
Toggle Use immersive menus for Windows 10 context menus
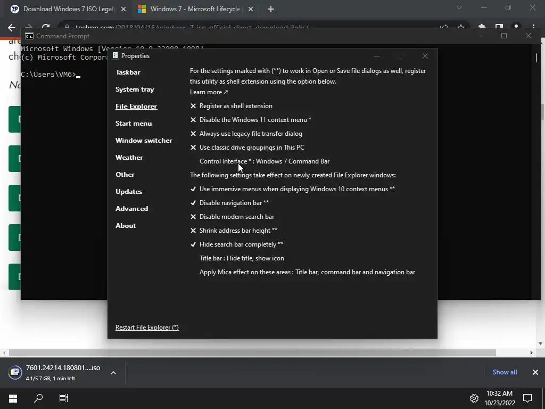(x=292, y=189)
